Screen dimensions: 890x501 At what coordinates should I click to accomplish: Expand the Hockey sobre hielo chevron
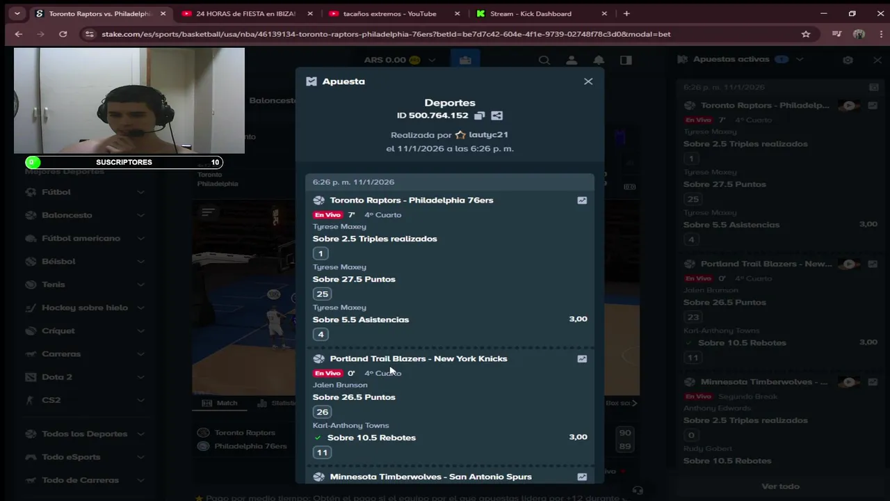pos(140,308)
